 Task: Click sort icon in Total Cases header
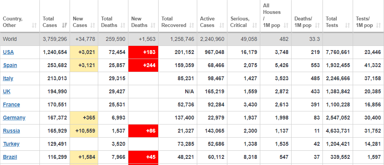65,25
